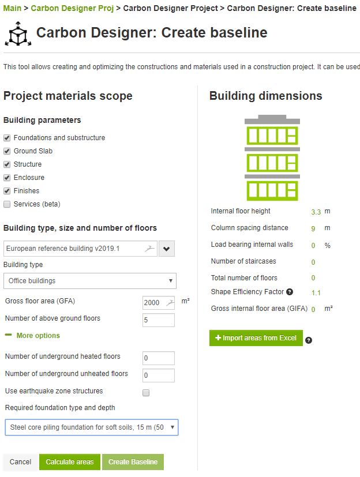This screenshot has height=477, width=360.
Task: Click wrench icon in Gross floor area field
Action: (x=170, y=302)
